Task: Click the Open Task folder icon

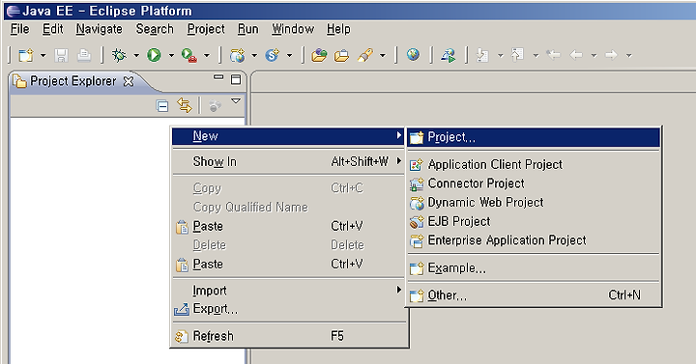Action: coord(341,56)
